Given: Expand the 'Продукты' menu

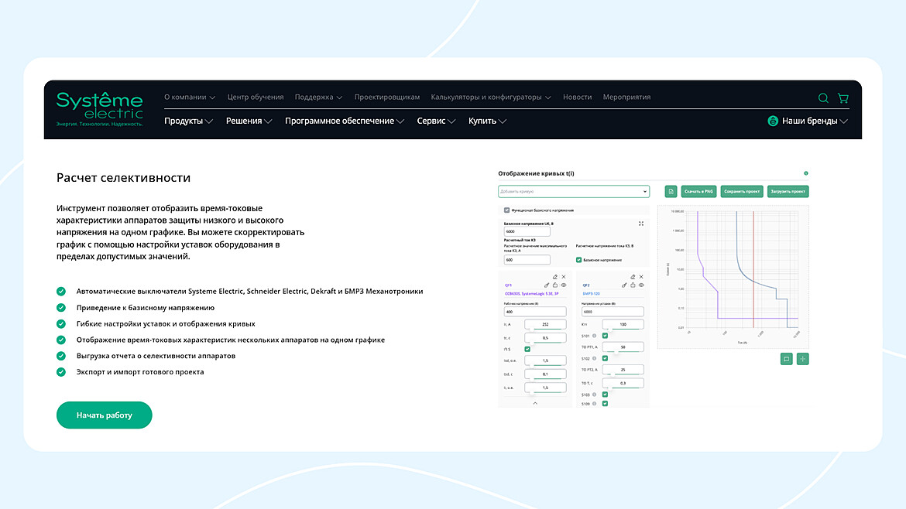Looking at the screenshot, I should (x=188, y=121).
